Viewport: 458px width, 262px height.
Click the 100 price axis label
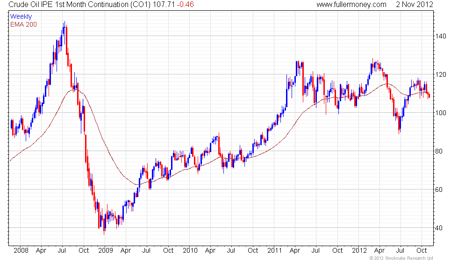[x=441, y=113]
